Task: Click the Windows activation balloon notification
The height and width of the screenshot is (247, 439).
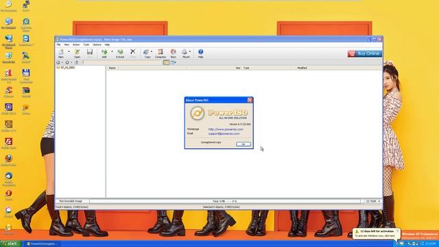Action: (377, 233)
